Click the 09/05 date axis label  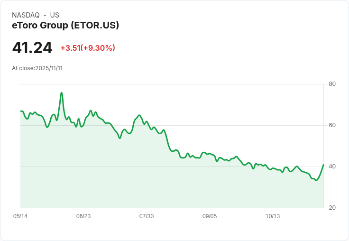pos(210,216)
